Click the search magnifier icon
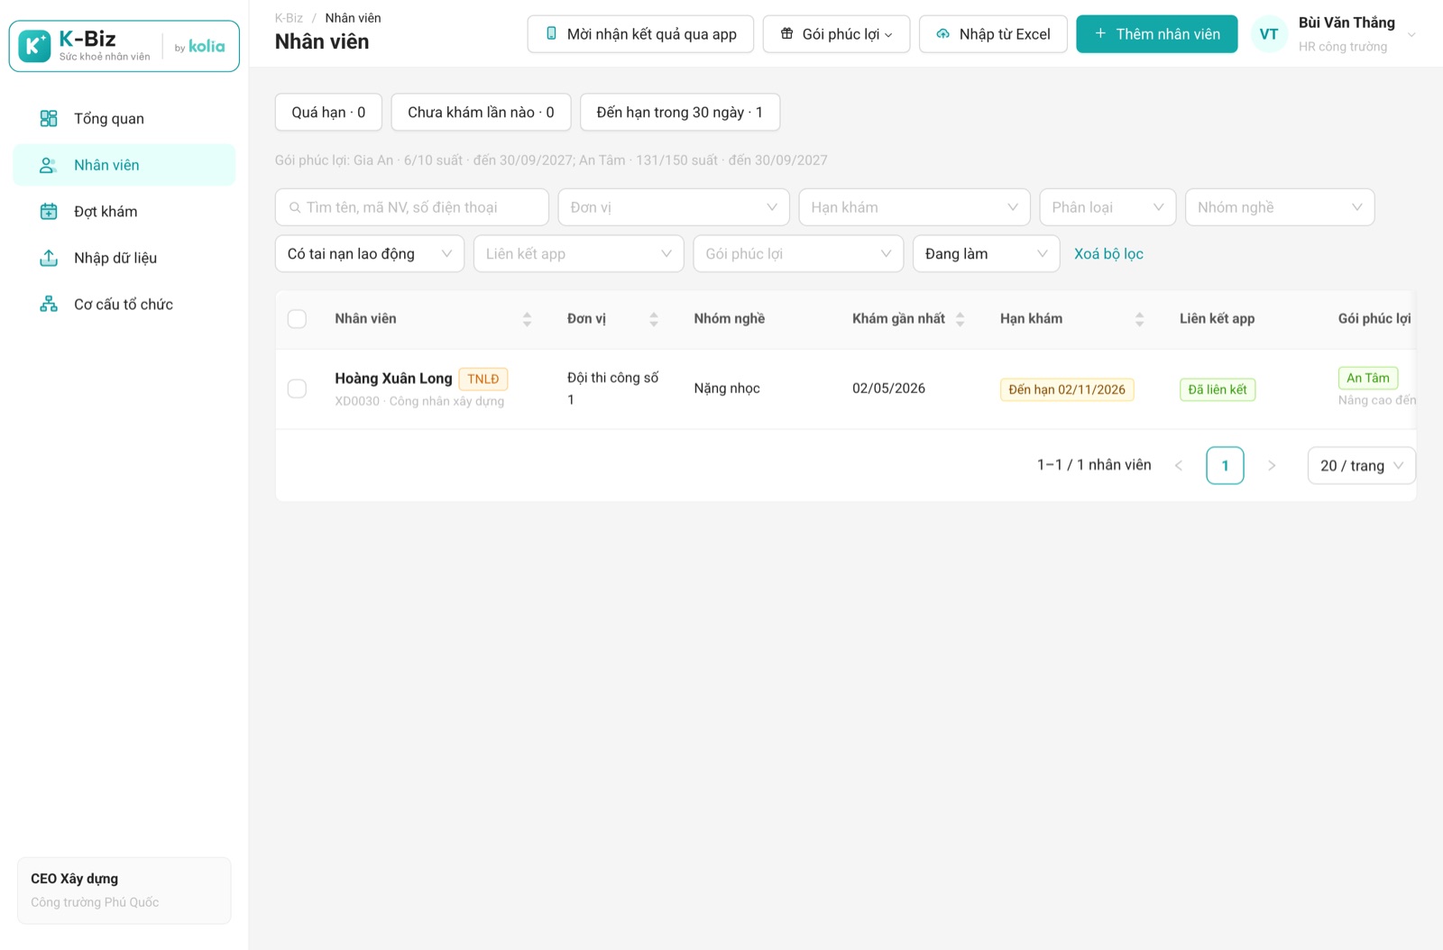Viewport: 1443px width, 950px height. tap(295, 207)
